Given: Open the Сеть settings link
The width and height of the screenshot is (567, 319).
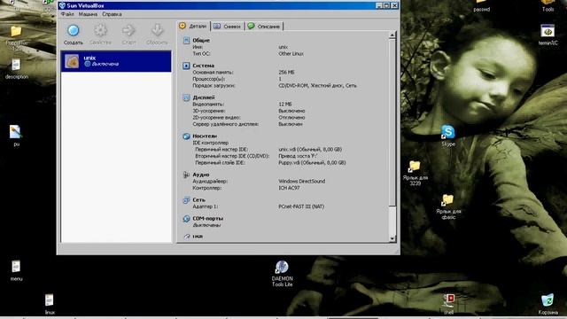Looking at the screenshot, I should pyautogui.click(x=198, y=199).
